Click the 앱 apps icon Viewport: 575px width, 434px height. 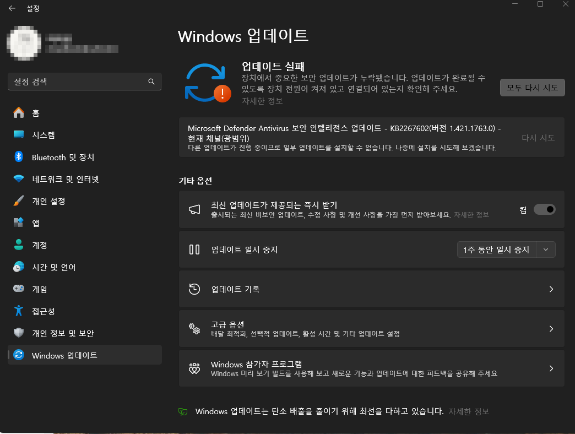click(x=19, y=223)
